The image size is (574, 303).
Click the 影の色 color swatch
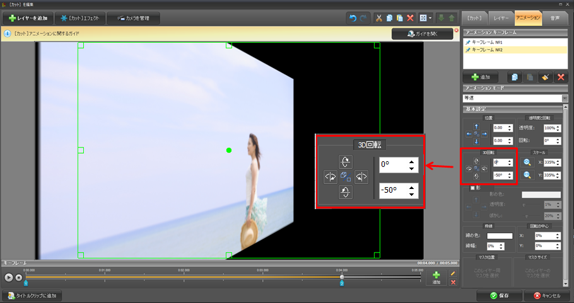click(x=541, y=195)
